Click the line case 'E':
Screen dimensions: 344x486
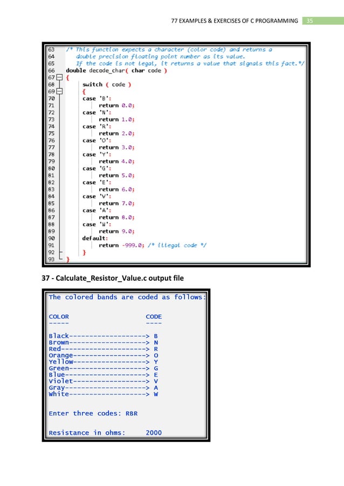[97, 182]
